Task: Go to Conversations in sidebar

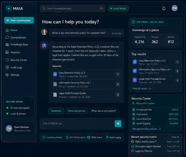Action: click(16, 38)
